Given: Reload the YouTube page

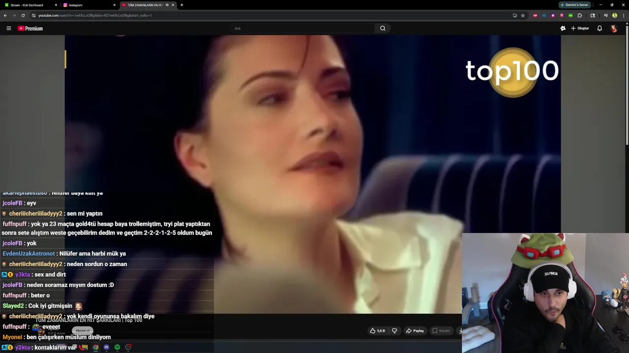Looking at the screenshot, I should tap(23, 15).
